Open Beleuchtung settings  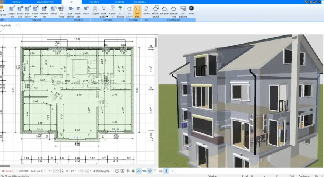(174, 11)
